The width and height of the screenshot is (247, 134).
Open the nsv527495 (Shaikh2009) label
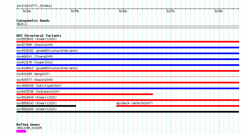click(x=35, y=45)
